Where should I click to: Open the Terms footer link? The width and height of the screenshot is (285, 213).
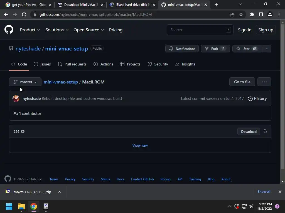coord(54,179)
